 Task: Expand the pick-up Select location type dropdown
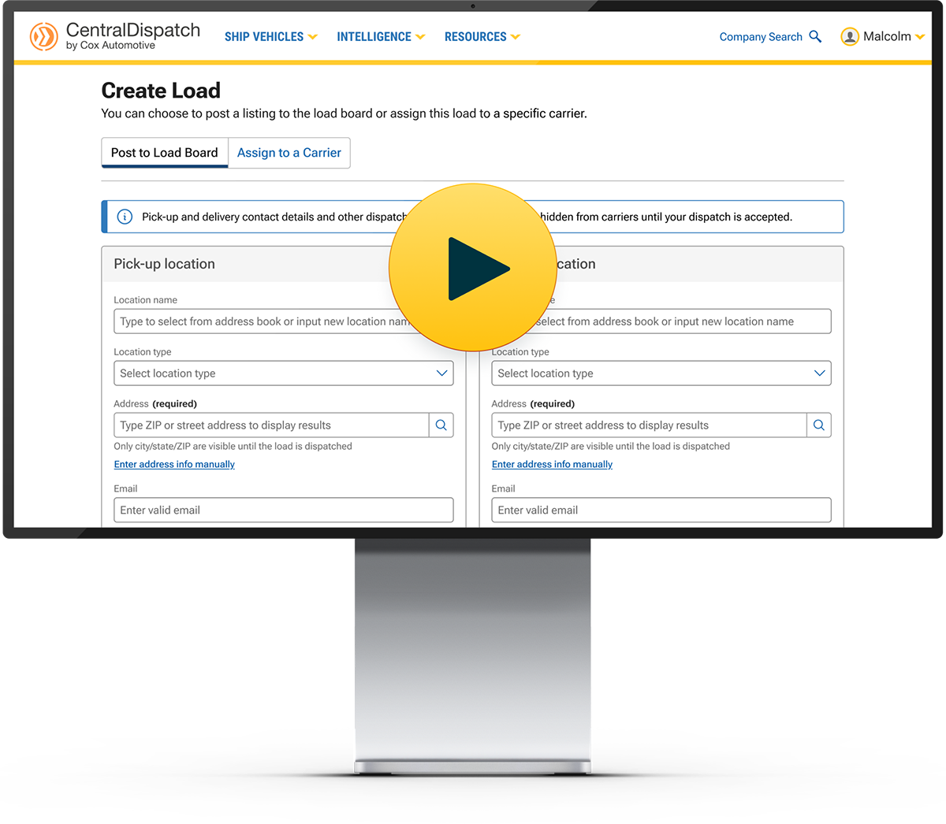click(x=283, y=373)
